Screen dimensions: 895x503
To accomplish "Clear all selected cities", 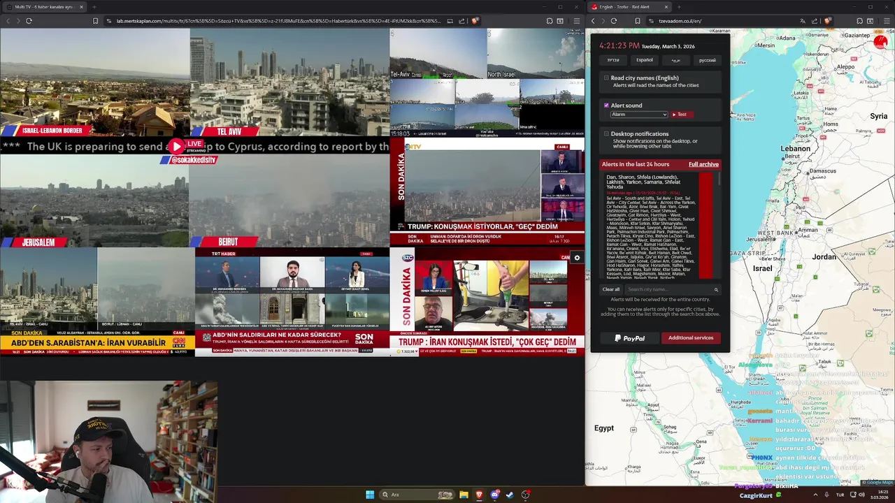I will coord(611,289).
